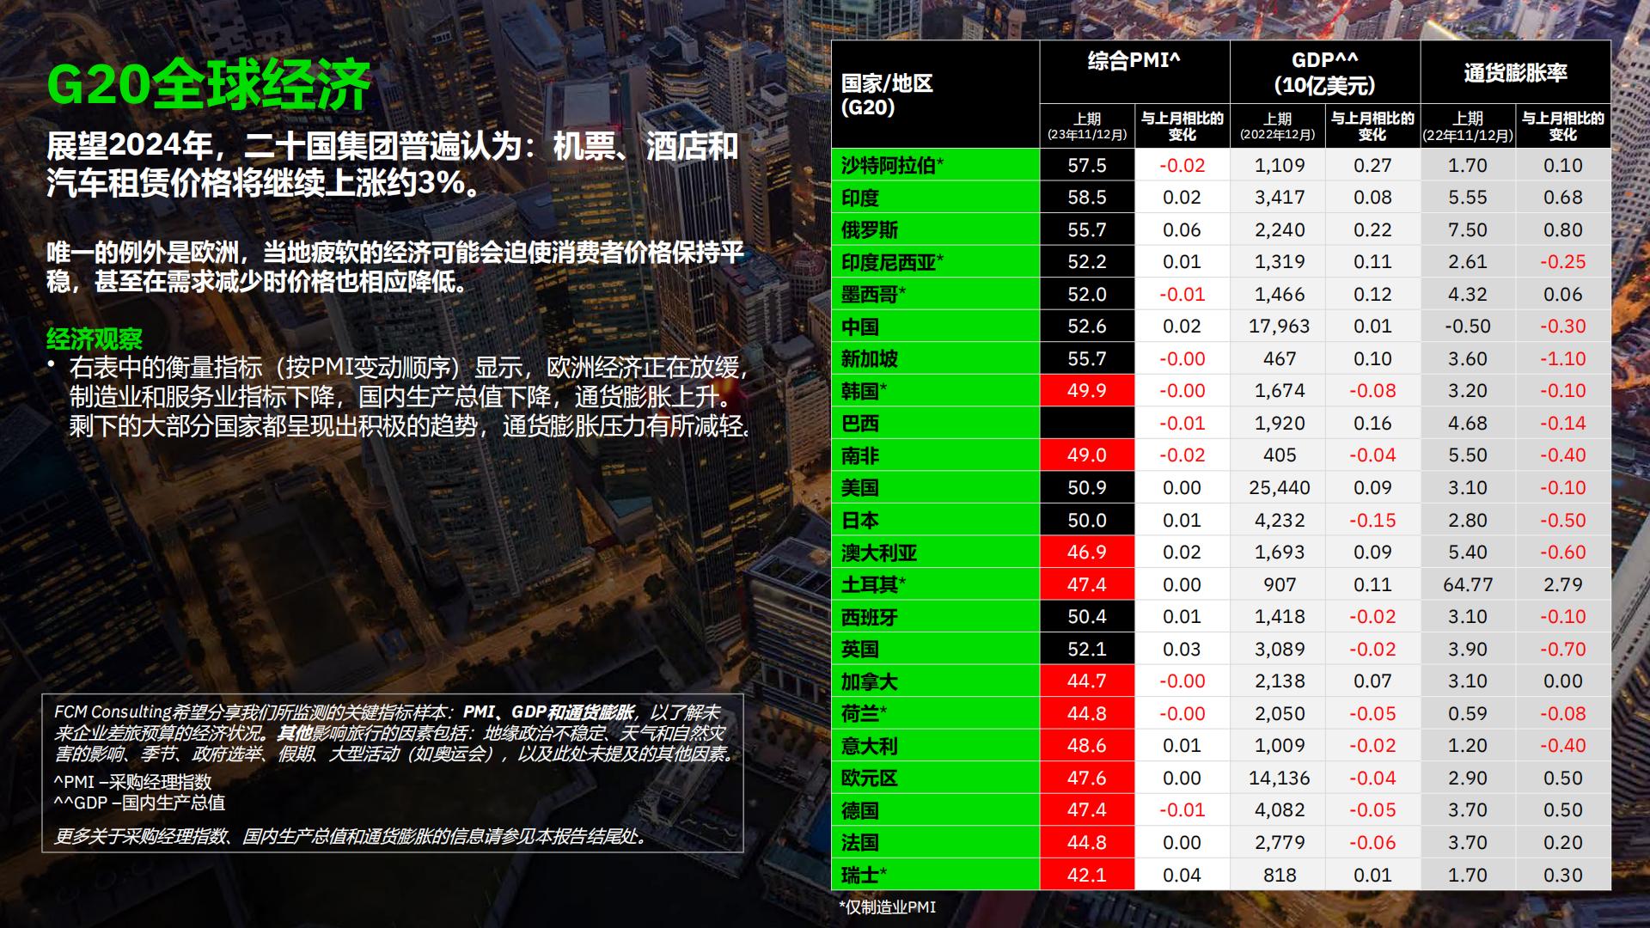Click GDP value 14,136 for Eurozone
Image resolution: width=1650 pixels, height=928 pixels.
tap(1279, 778)
